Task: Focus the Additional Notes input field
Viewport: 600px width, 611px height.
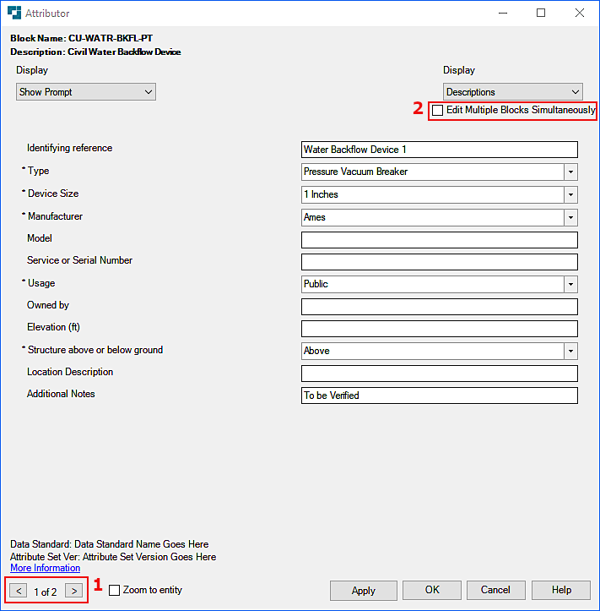Action: [439, 396]
